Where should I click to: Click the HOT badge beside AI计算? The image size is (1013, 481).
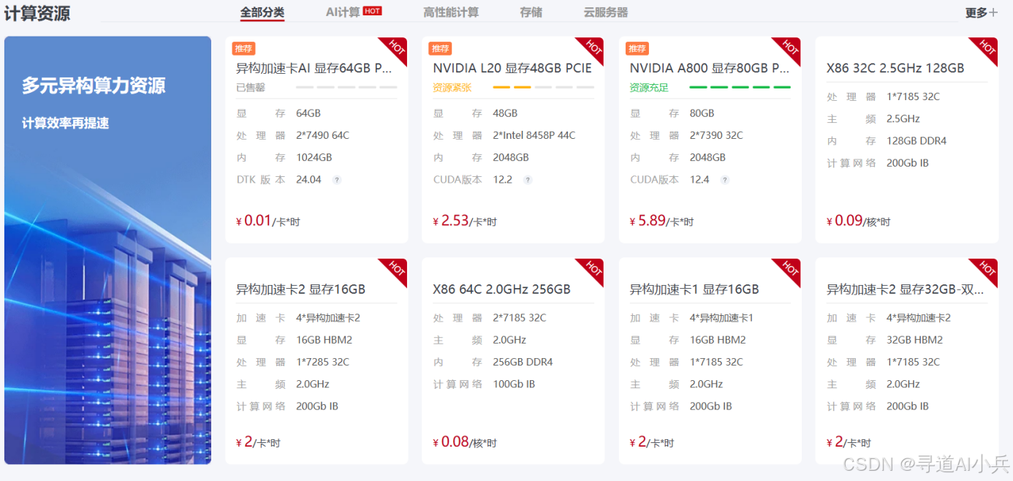click(x=373, y=11)
